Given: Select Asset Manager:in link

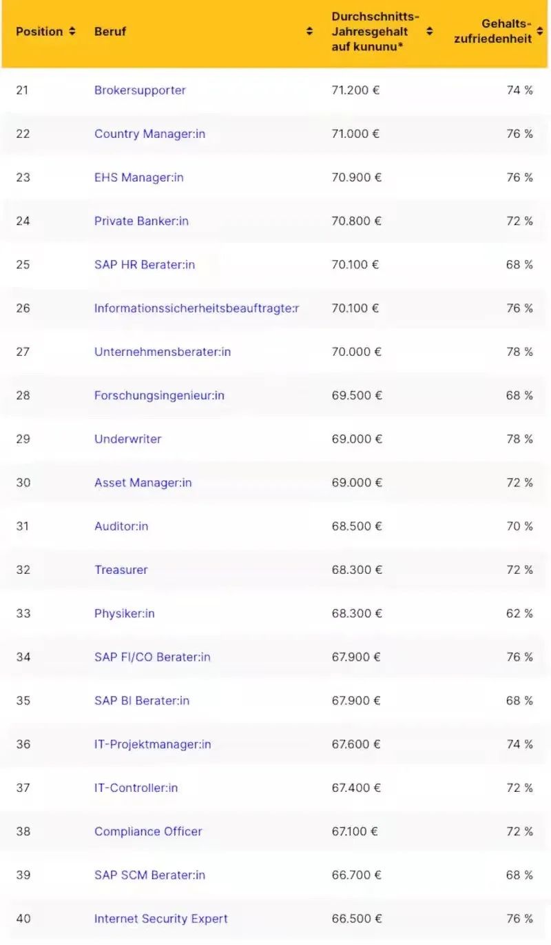Looking at the screenshot, I should pyautogui.click(x=143, y=482).
